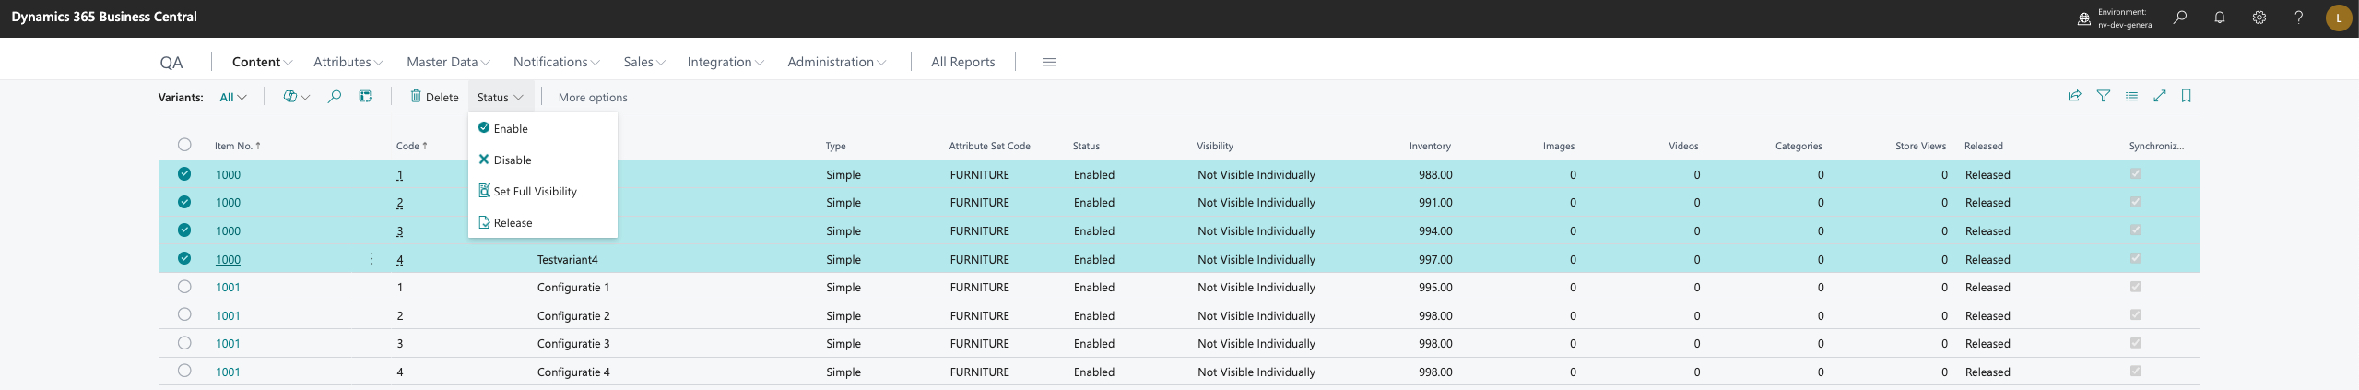The height and width of the screenshot is (390, 2359).
Task: Open row options dots for 1000 Testvariant4
Action: pyautogui.click(x=372, y=259)
